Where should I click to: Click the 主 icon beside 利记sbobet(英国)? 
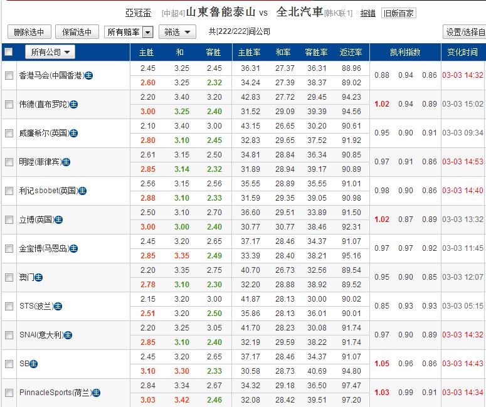pyautogui.click(x=82, y=191)
